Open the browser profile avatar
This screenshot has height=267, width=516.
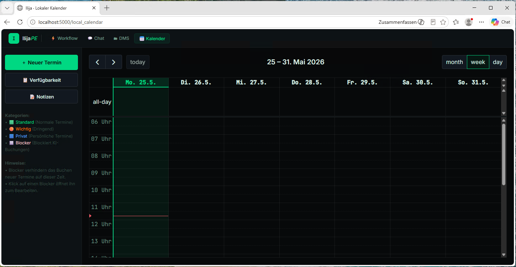pyautogui.click(x=469, y=22)
